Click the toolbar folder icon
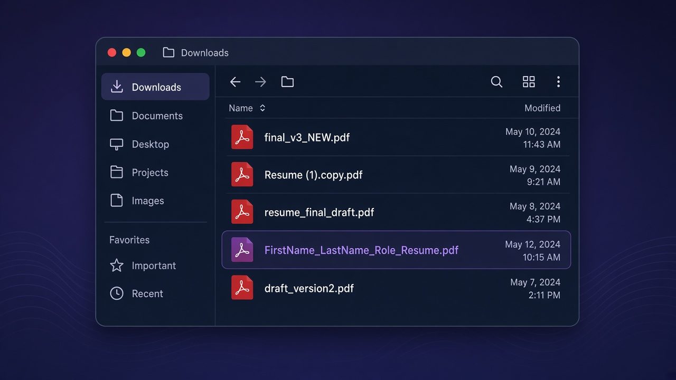Image resolution: width=676 pixels, height=380 pixels. point(287,82)
